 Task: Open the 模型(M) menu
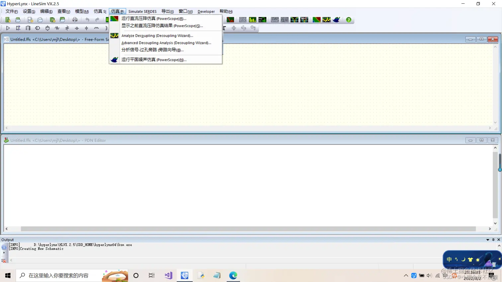[x=82, y=11]
